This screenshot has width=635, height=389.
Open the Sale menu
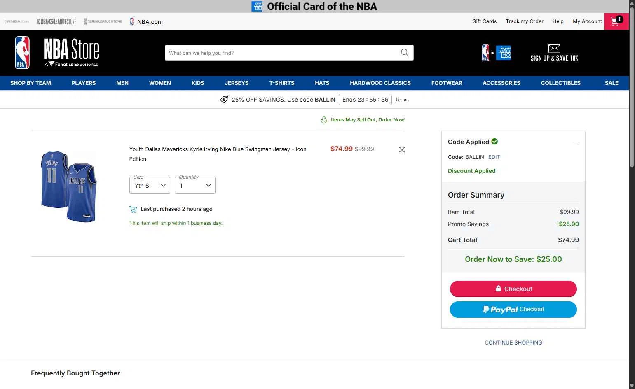pyautogui.click(x=612, y=83)
